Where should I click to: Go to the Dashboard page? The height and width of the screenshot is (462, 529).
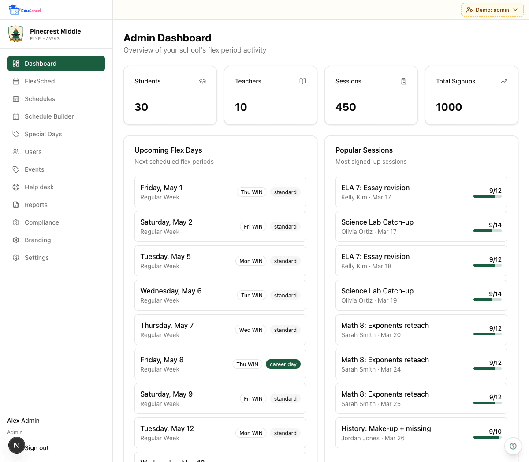click(x=56, y=64)
